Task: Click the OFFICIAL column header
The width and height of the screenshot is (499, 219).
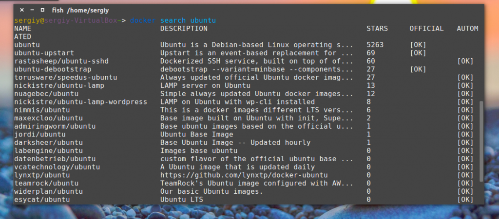Action: coord(426,29)
